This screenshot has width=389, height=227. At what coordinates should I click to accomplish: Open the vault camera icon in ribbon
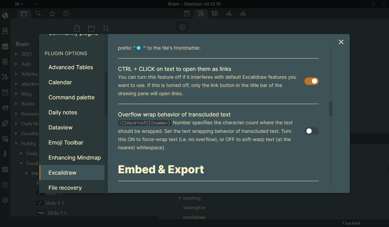click(x=5, y=169)
